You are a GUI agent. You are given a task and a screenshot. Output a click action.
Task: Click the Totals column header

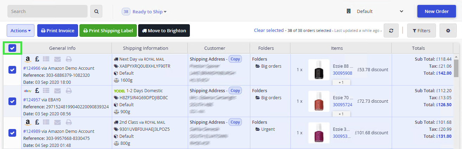[418, 48]
